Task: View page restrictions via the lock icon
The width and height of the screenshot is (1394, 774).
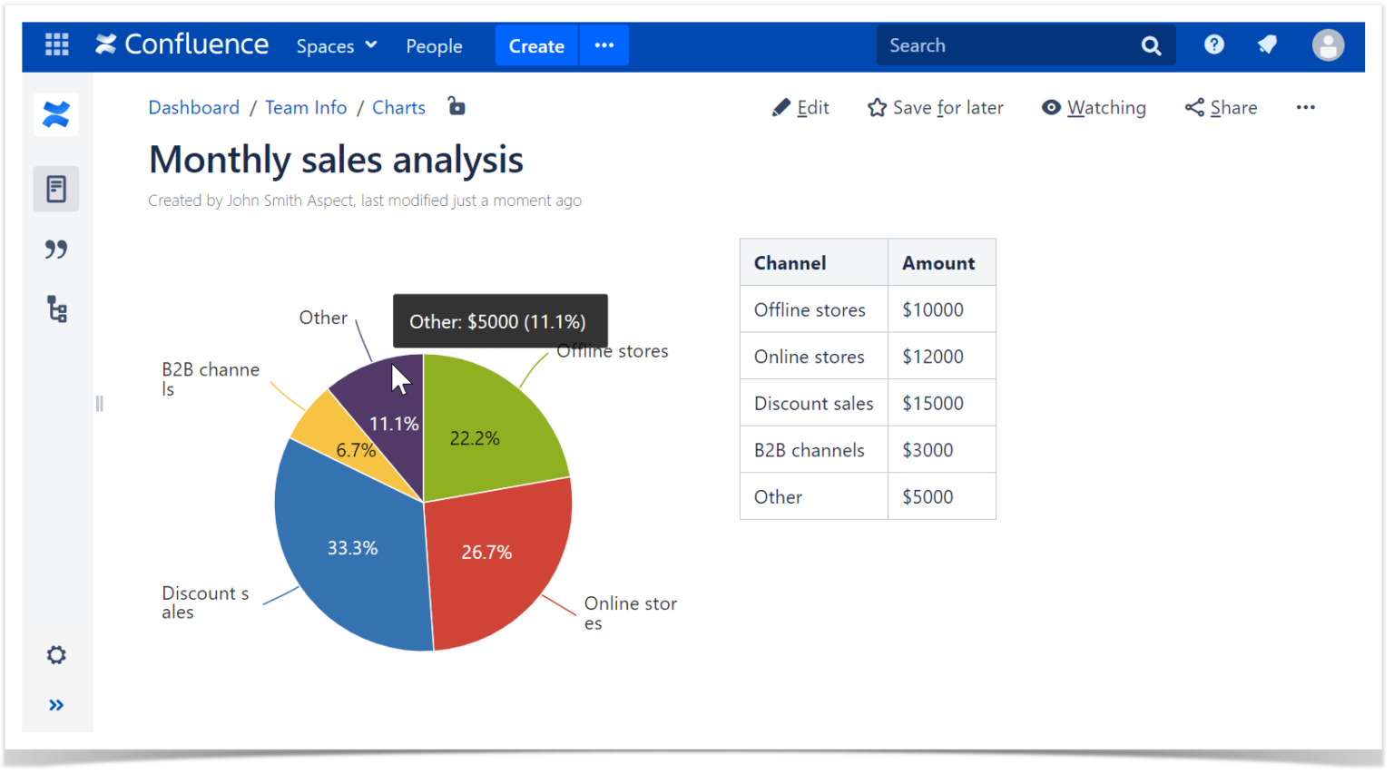Action: [456, 106]
